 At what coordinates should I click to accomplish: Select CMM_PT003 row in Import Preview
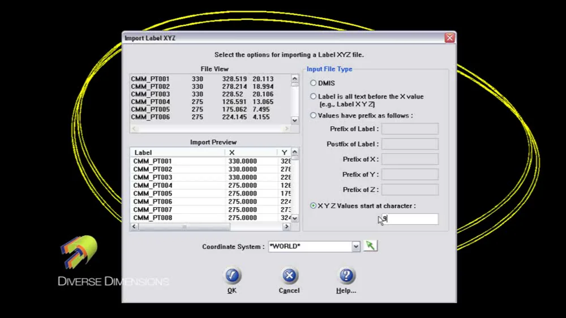pyautogui.click(x=211, y=177)
